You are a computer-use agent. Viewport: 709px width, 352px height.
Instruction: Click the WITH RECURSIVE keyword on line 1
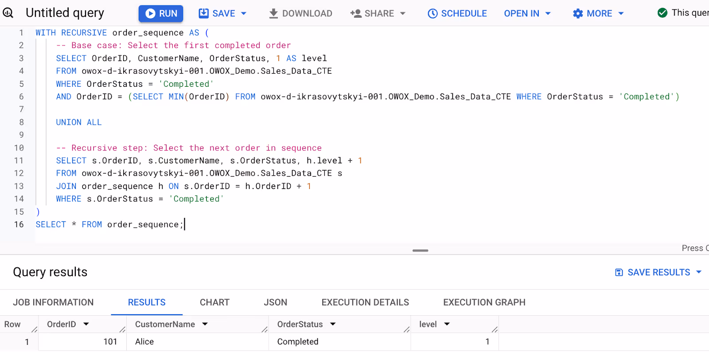point(71,33)
